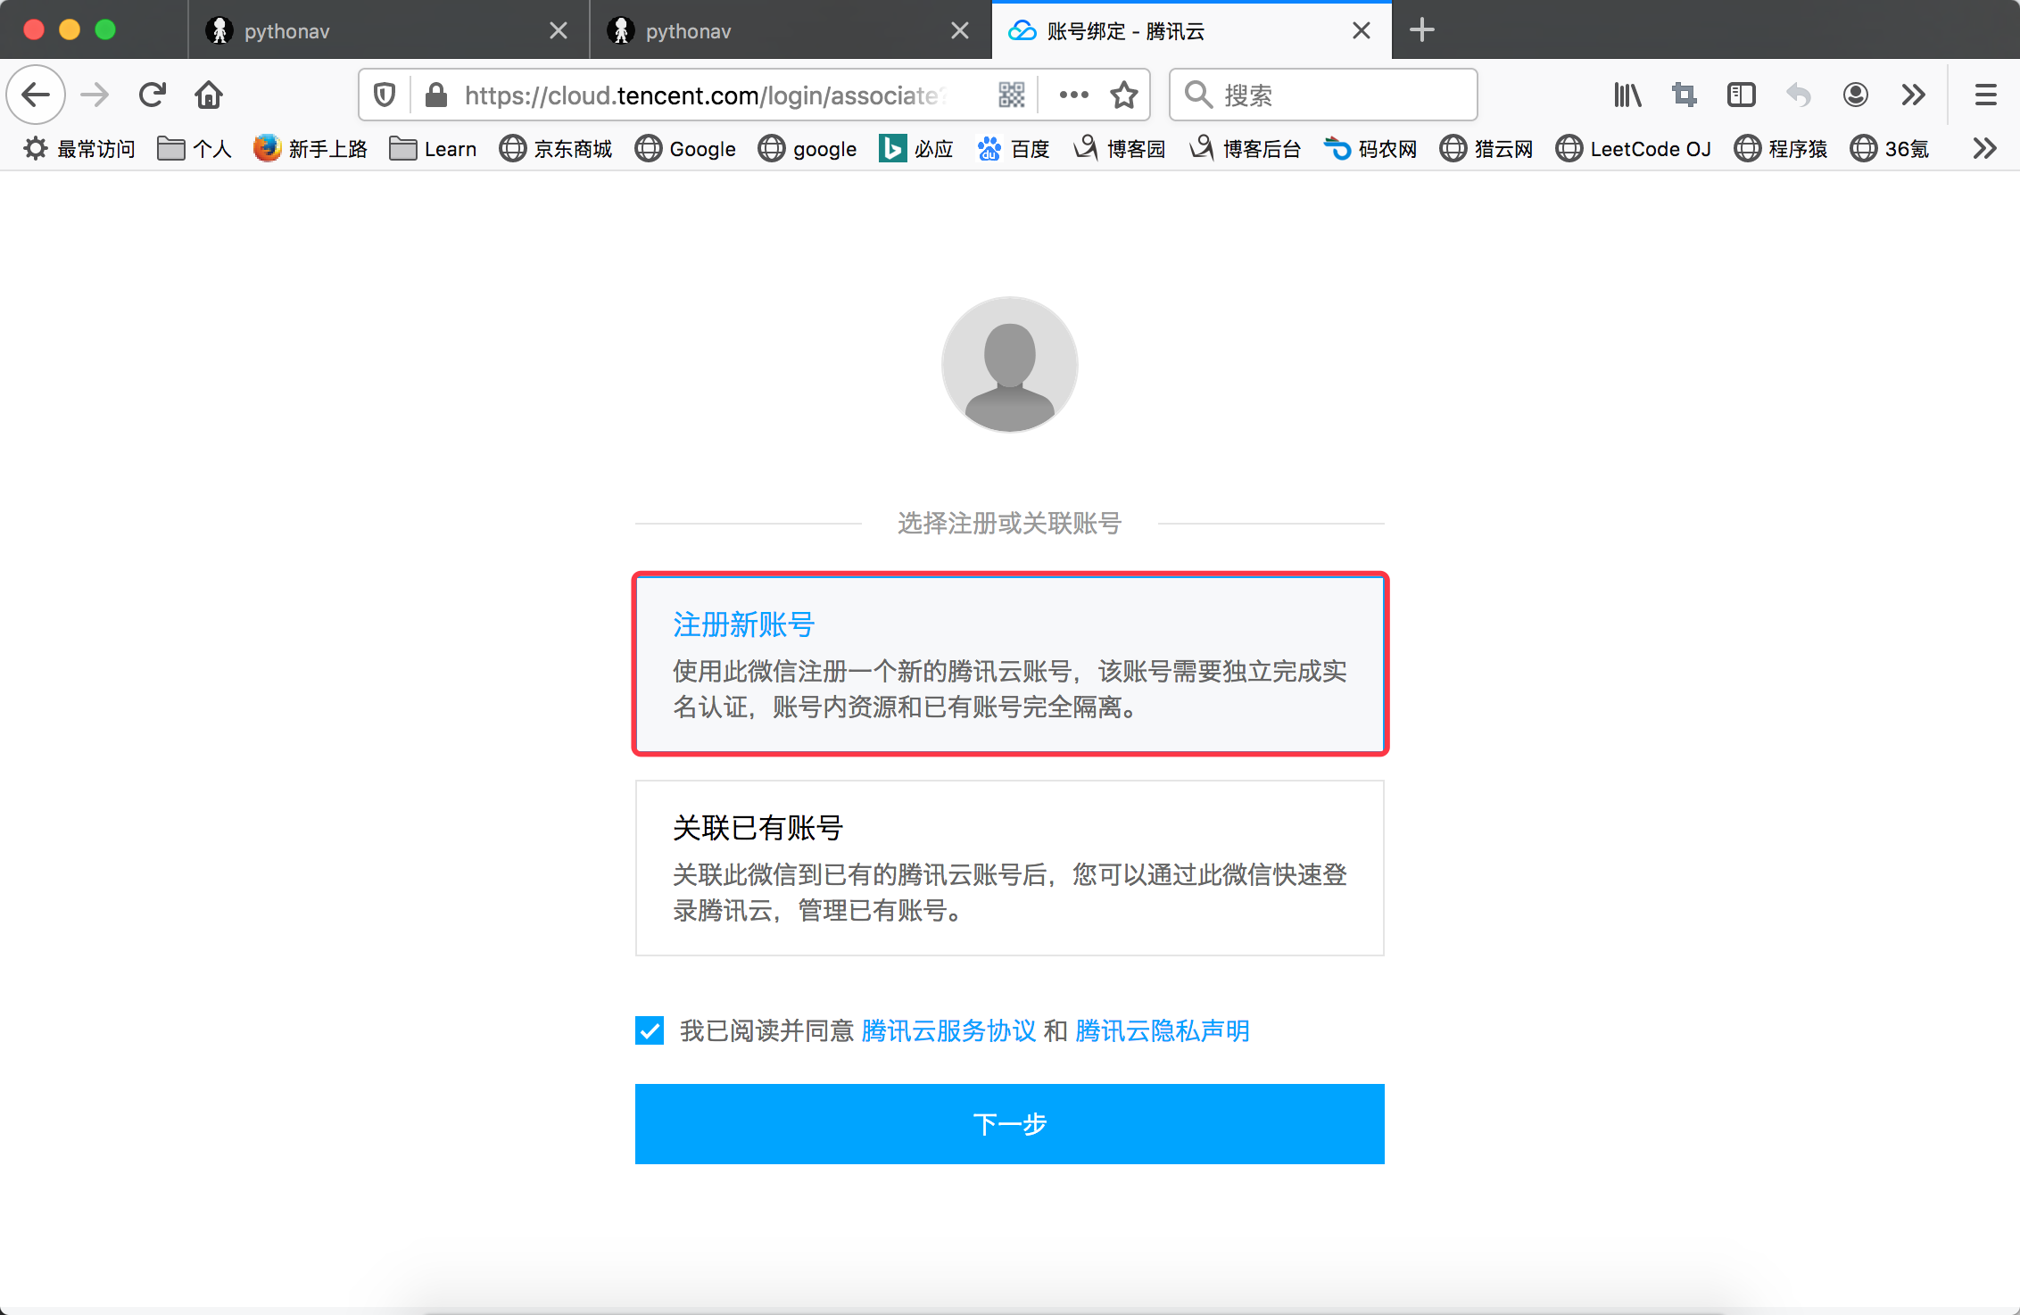This screenshot has width=2020, height=1315.
Task: Open page actions three-dot menu
Action: point(1073,95)
